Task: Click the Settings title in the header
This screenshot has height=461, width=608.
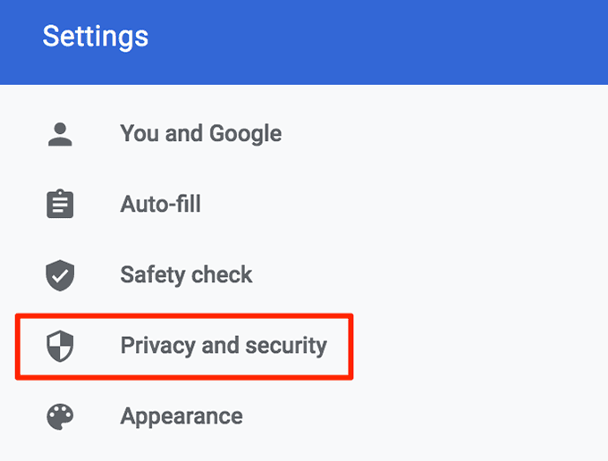Action: tap(95, 37)
